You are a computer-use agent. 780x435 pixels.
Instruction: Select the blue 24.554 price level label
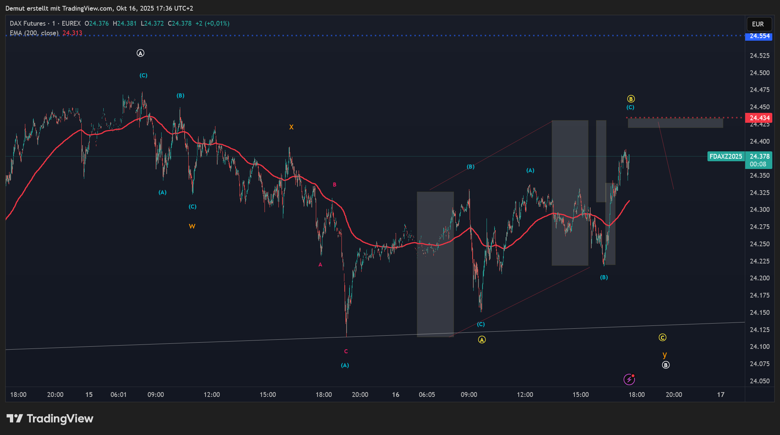[x=759, y=36]
